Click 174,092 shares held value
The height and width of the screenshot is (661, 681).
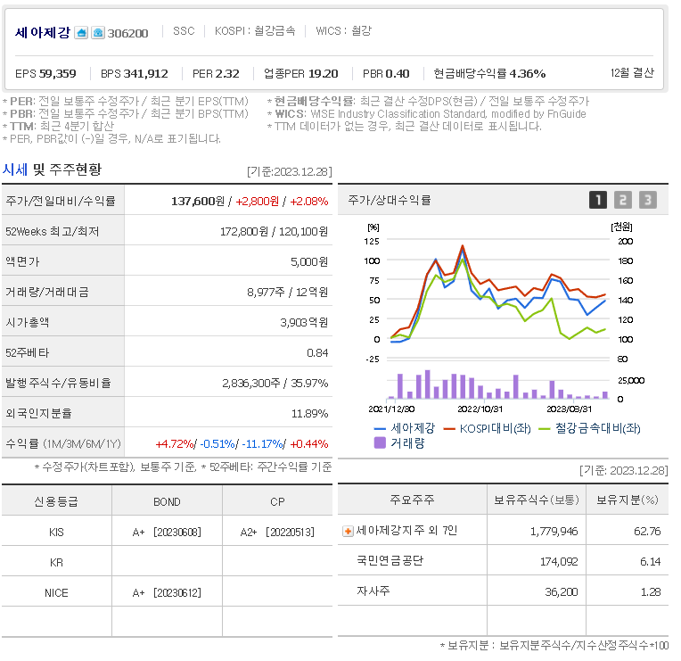coord(559,562)
